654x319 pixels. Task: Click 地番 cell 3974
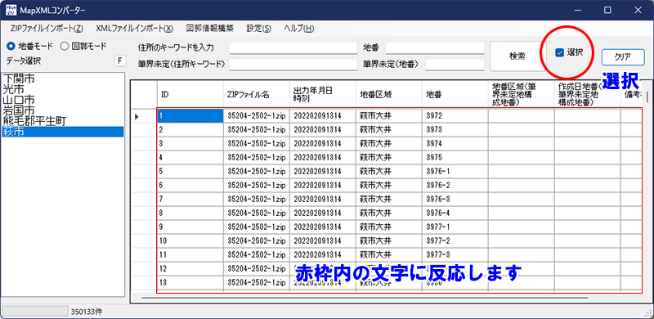click(x=455, y=144)
